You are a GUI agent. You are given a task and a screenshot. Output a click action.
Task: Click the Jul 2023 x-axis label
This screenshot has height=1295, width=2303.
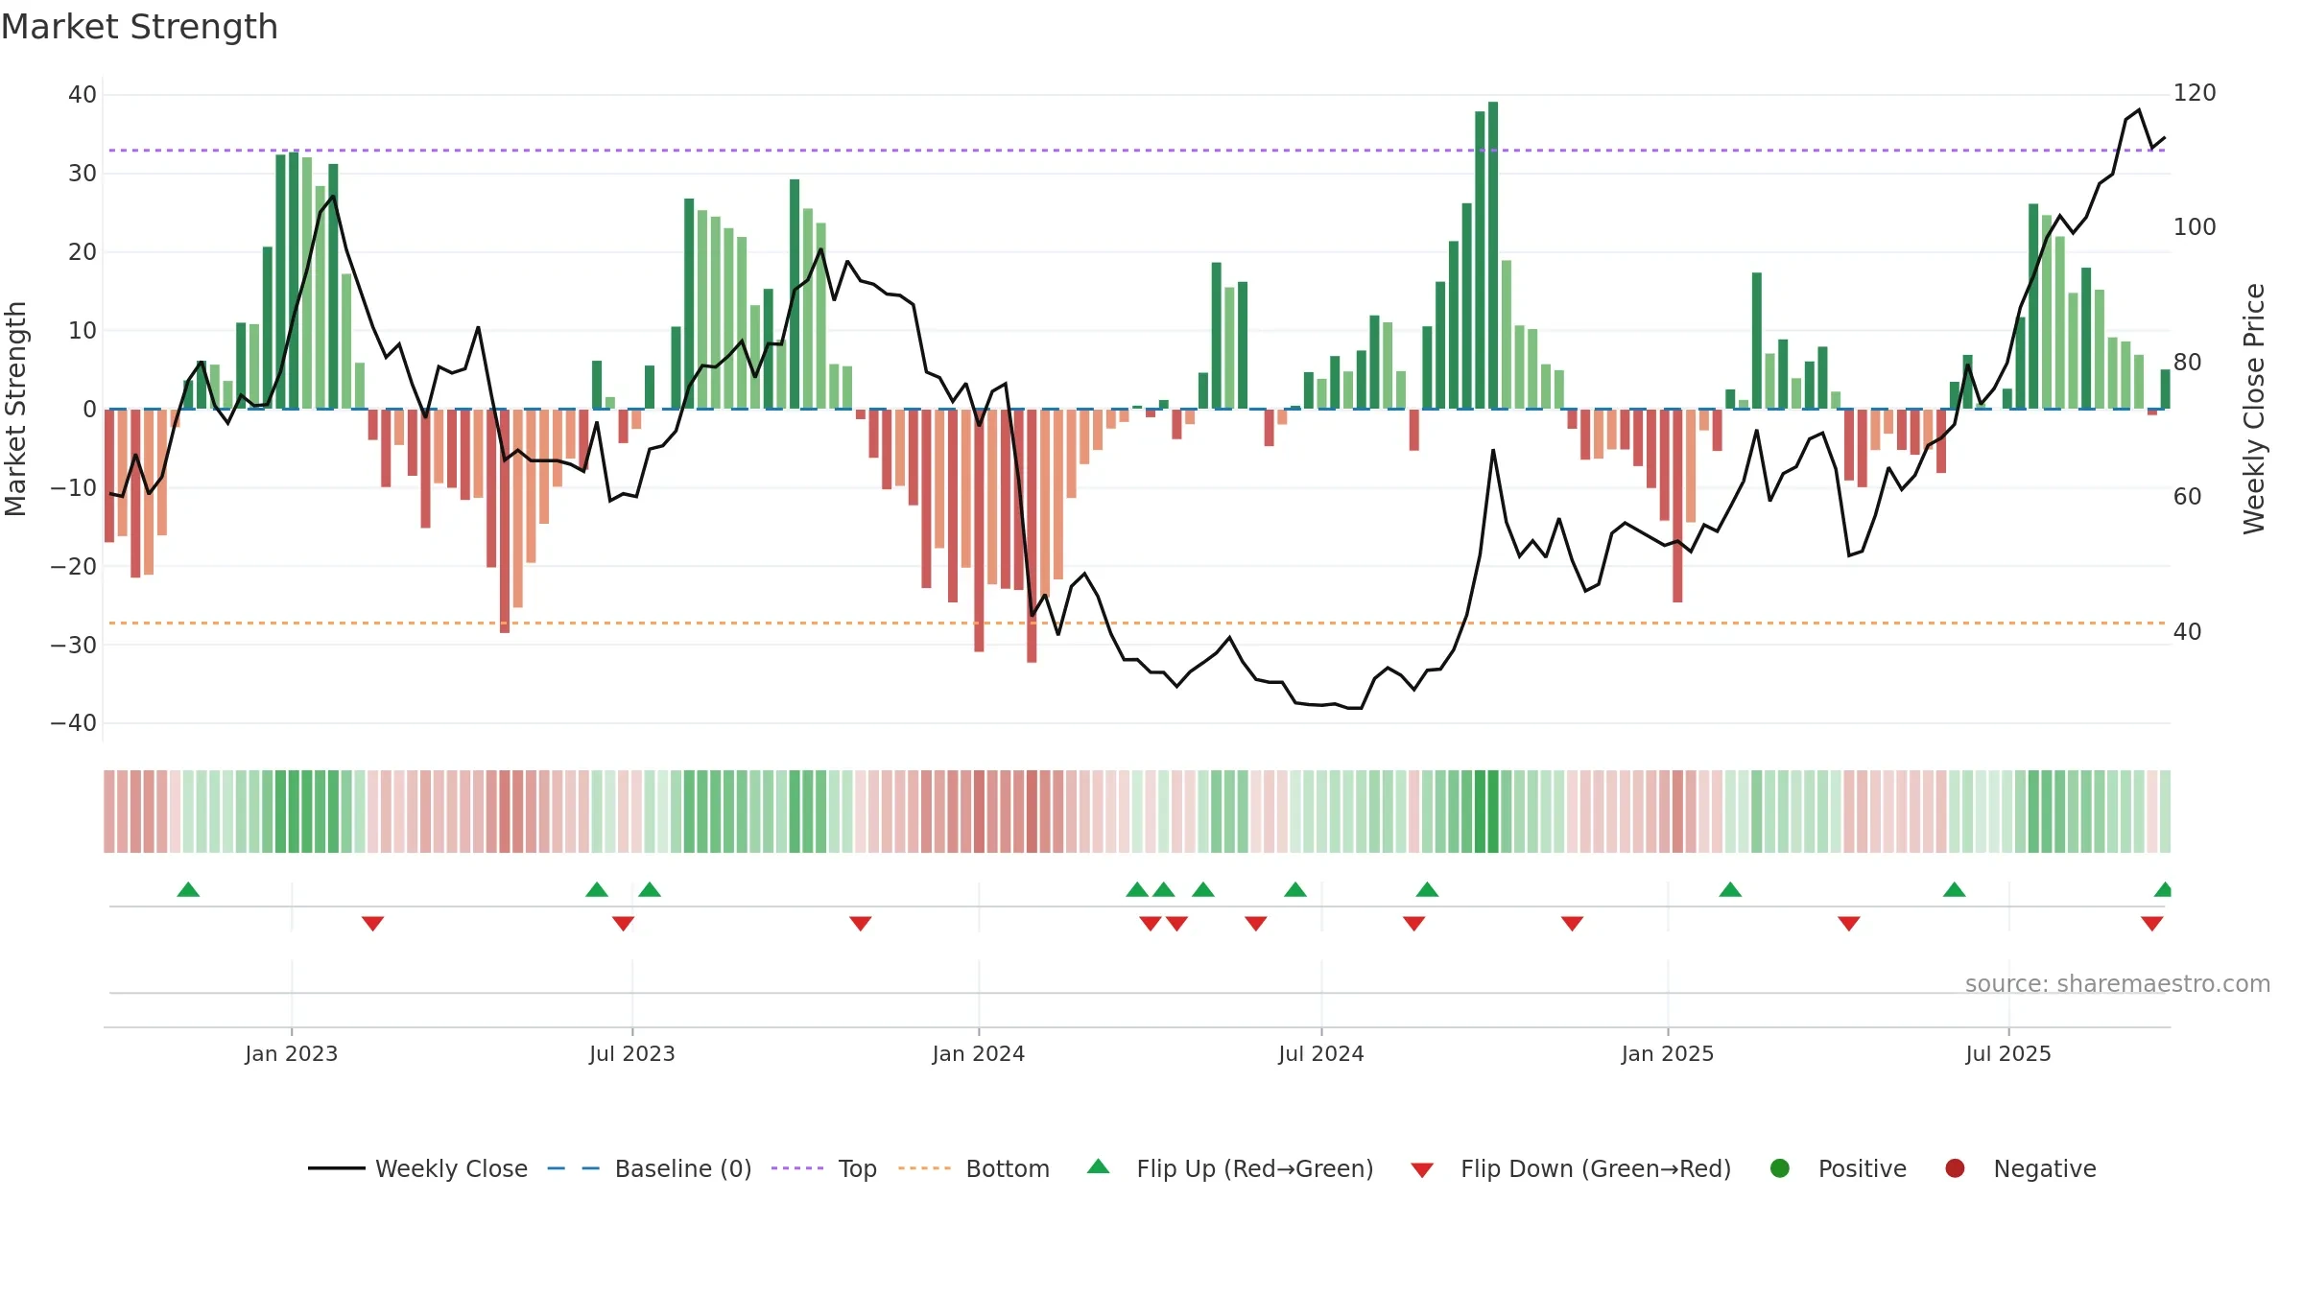pos(632,1053)
